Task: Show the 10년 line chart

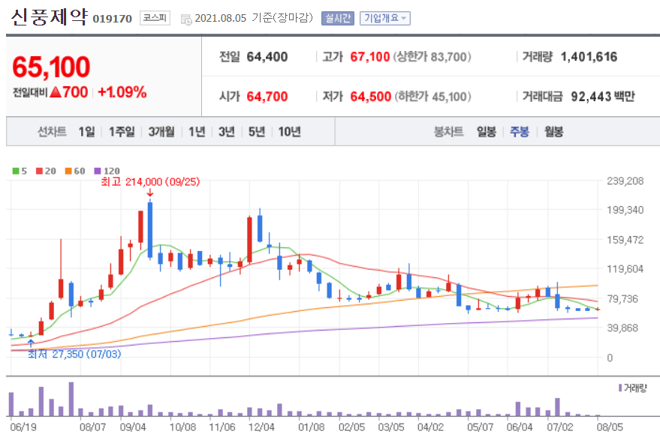Action: coord(290,131)
